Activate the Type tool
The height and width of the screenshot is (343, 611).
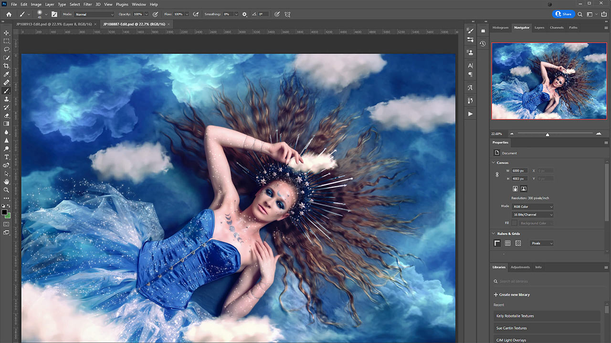click(x=7, y=157)
